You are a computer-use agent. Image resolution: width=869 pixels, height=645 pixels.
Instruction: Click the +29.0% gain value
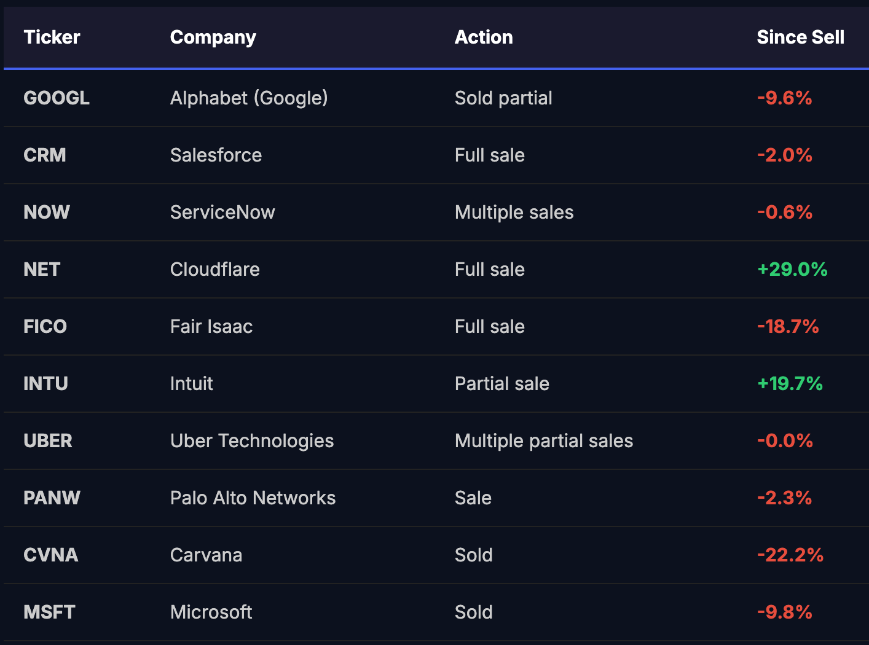coord(792,270)
